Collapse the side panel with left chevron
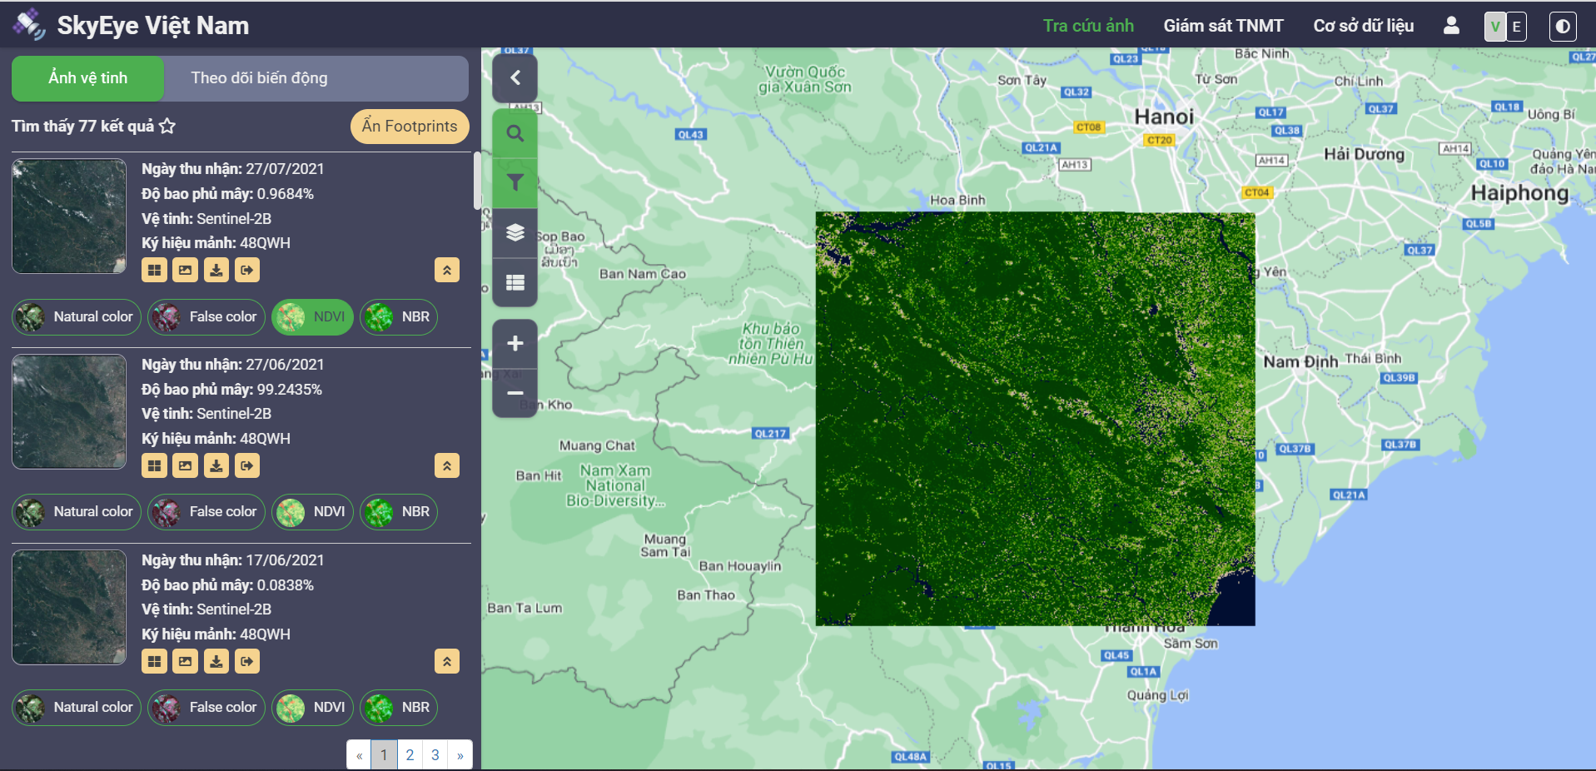The image size is (1596, 771). 515,77
